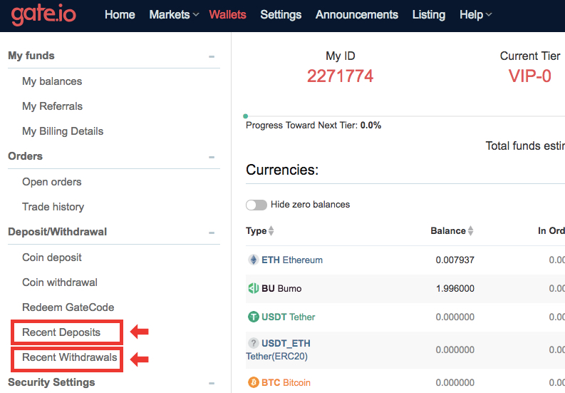Open My Referrals
565x393 pixels.
click(x=52, y=106)
